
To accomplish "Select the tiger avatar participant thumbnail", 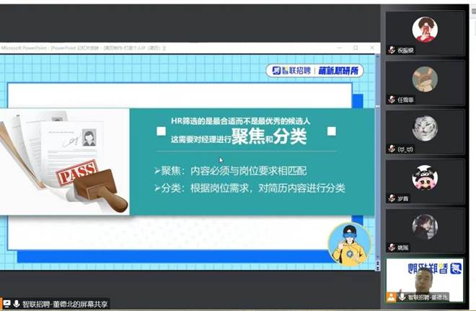I will pyautogui.click(x=425, y=128).
